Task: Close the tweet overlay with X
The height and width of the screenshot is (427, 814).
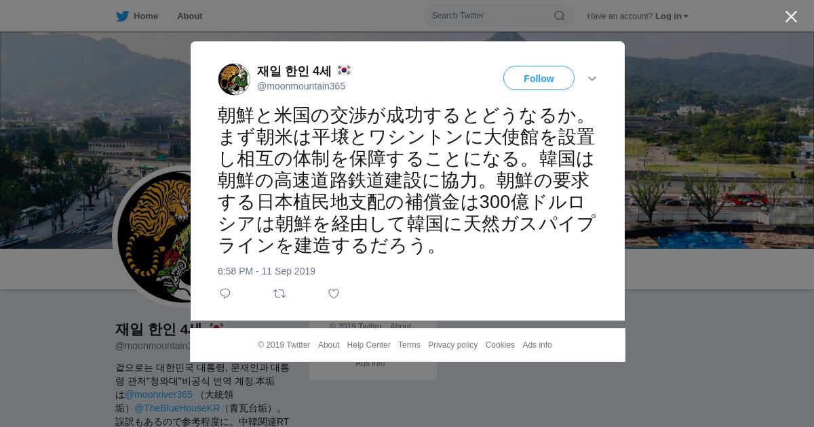Action: tap(791, 17)
